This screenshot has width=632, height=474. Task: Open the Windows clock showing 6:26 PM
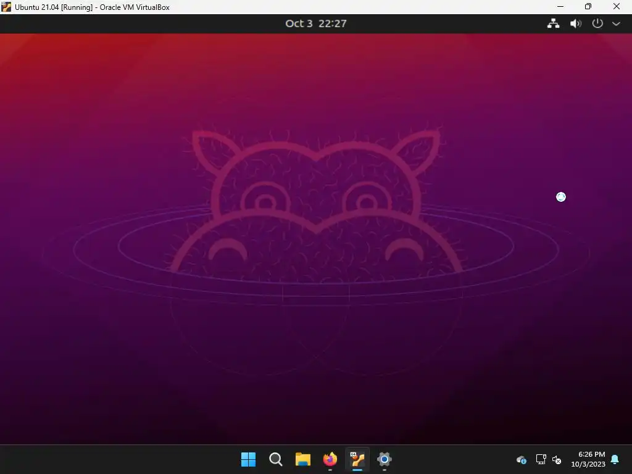(588, 459)
